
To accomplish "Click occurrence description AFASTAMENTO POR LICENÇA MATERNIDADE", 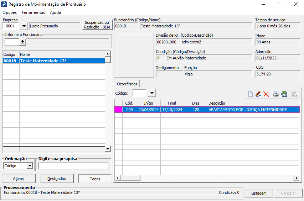I will [x=248, y=110].
